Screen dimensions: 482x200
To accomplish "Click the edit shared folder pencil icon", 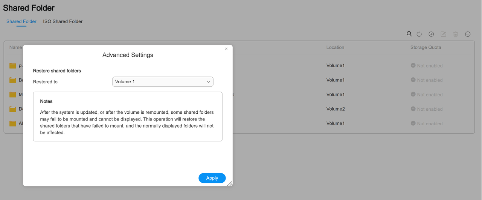I will pos(443,34).
